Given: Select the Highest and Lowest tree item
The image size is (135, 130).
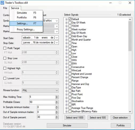Looking at the screenshot, I should (82, 74).
